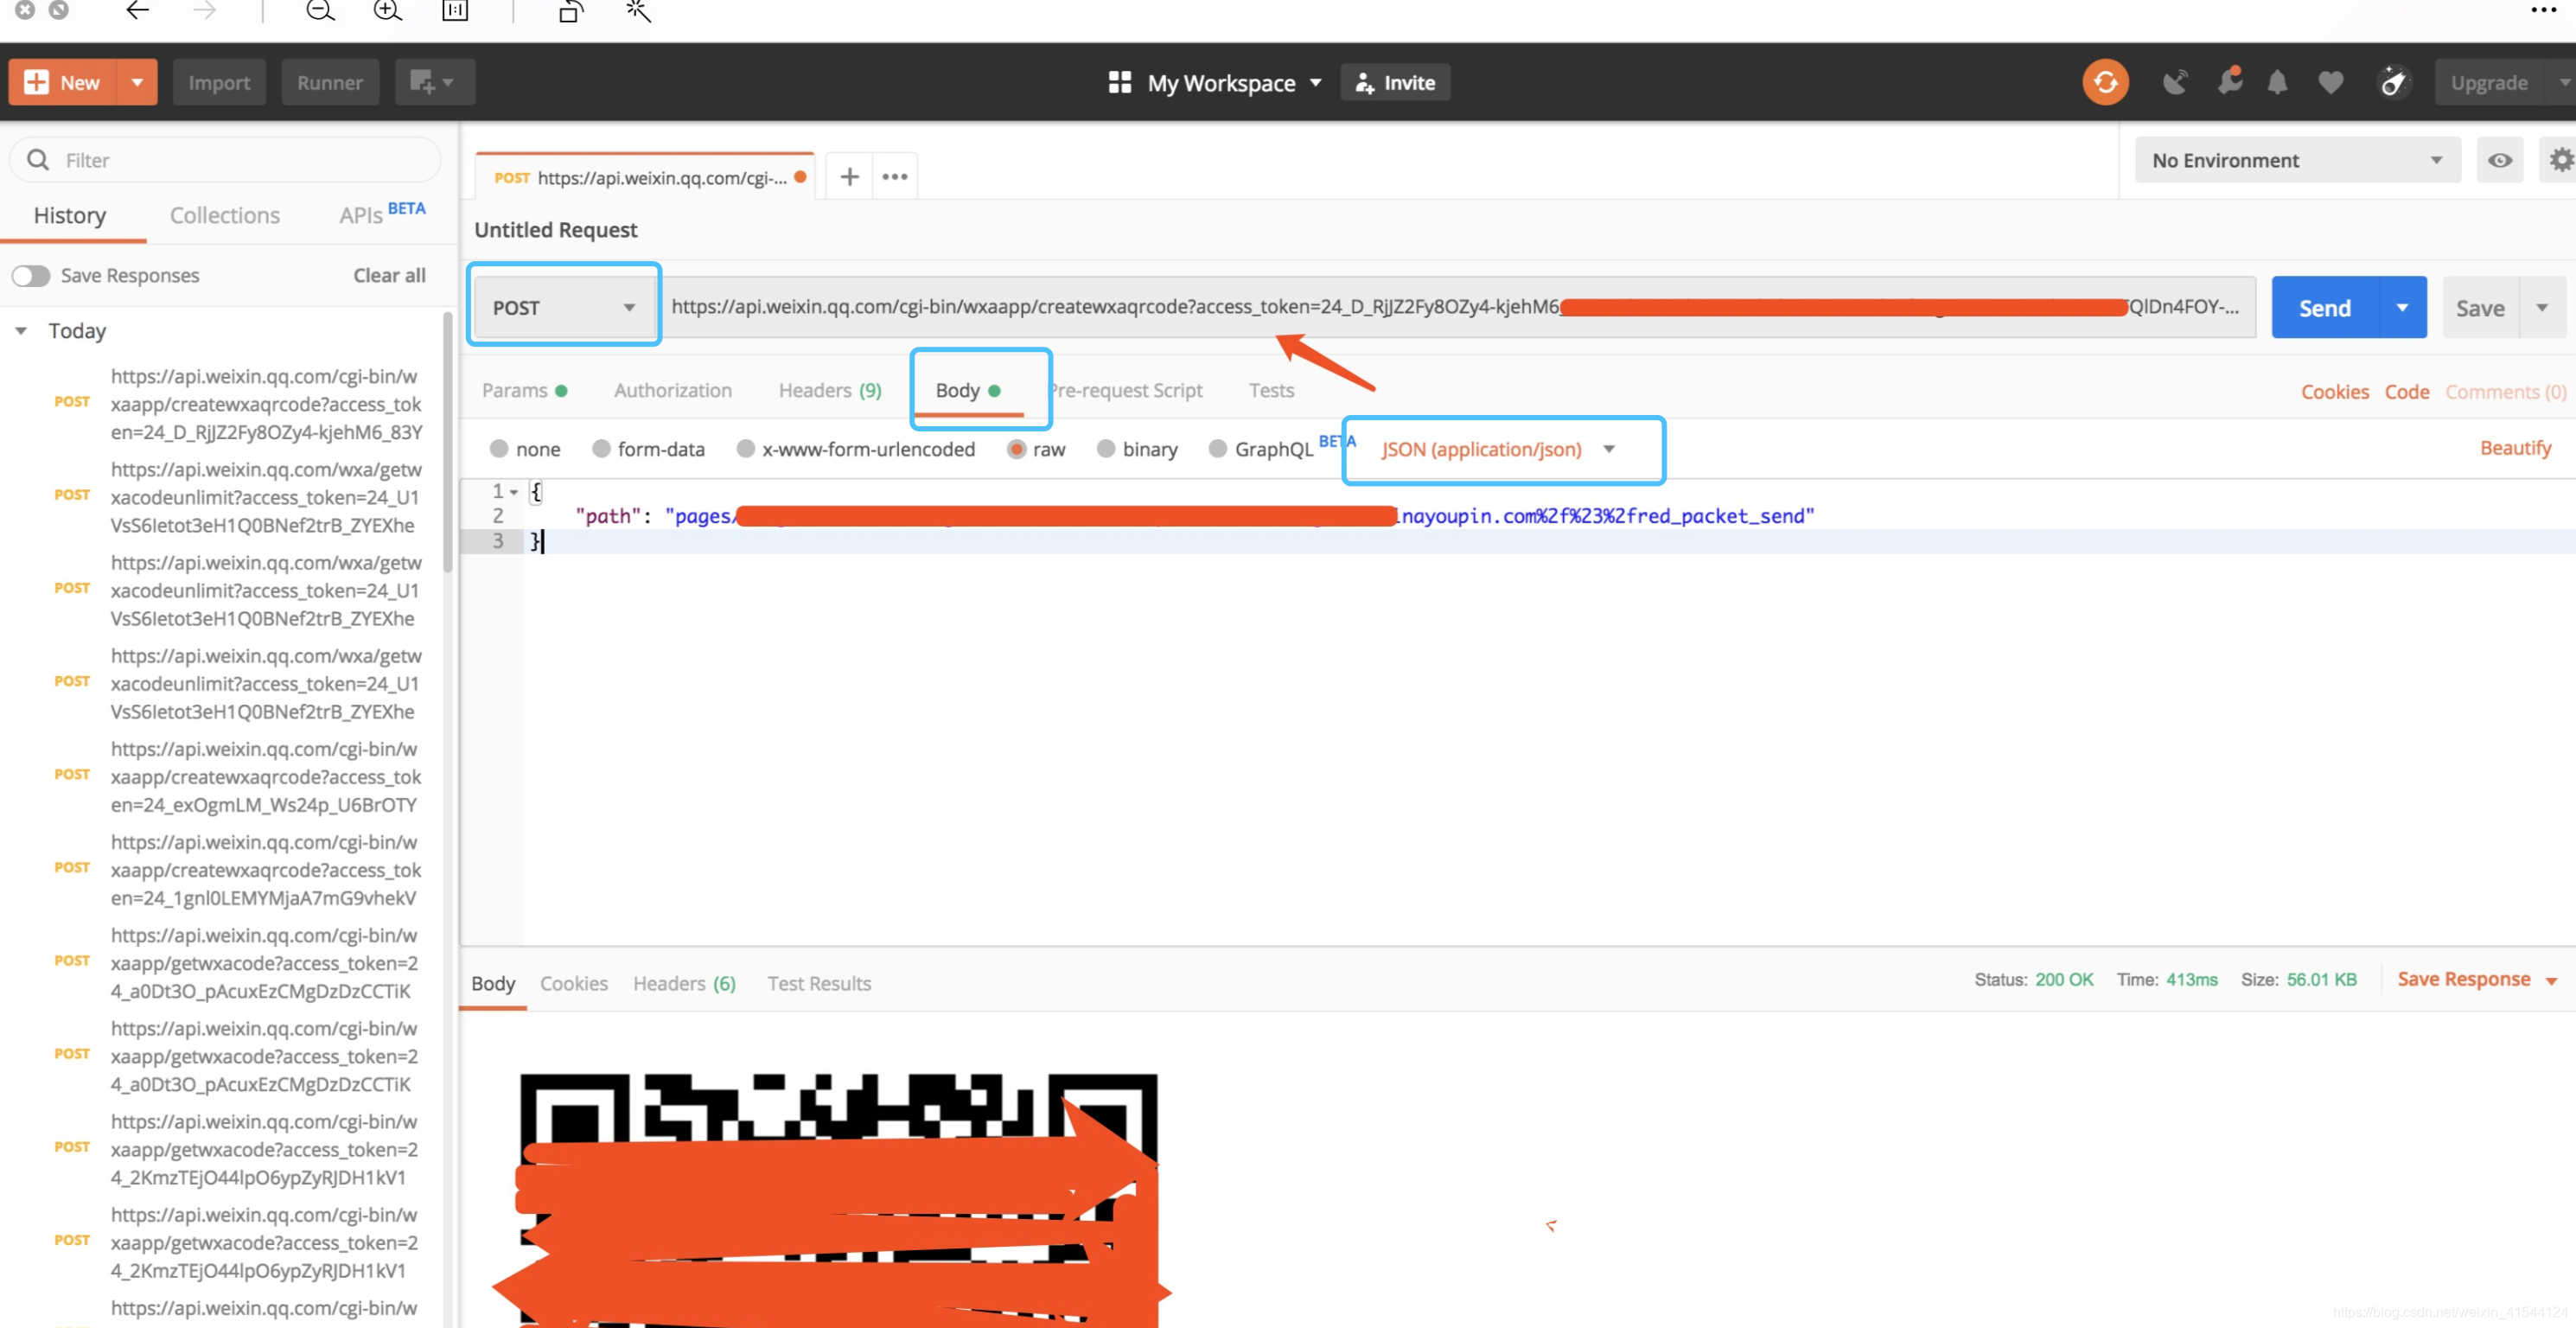Open the No Environment dropdown
The image size is (2576, 1328).
pyautogui.click(x=2297, y=160)
